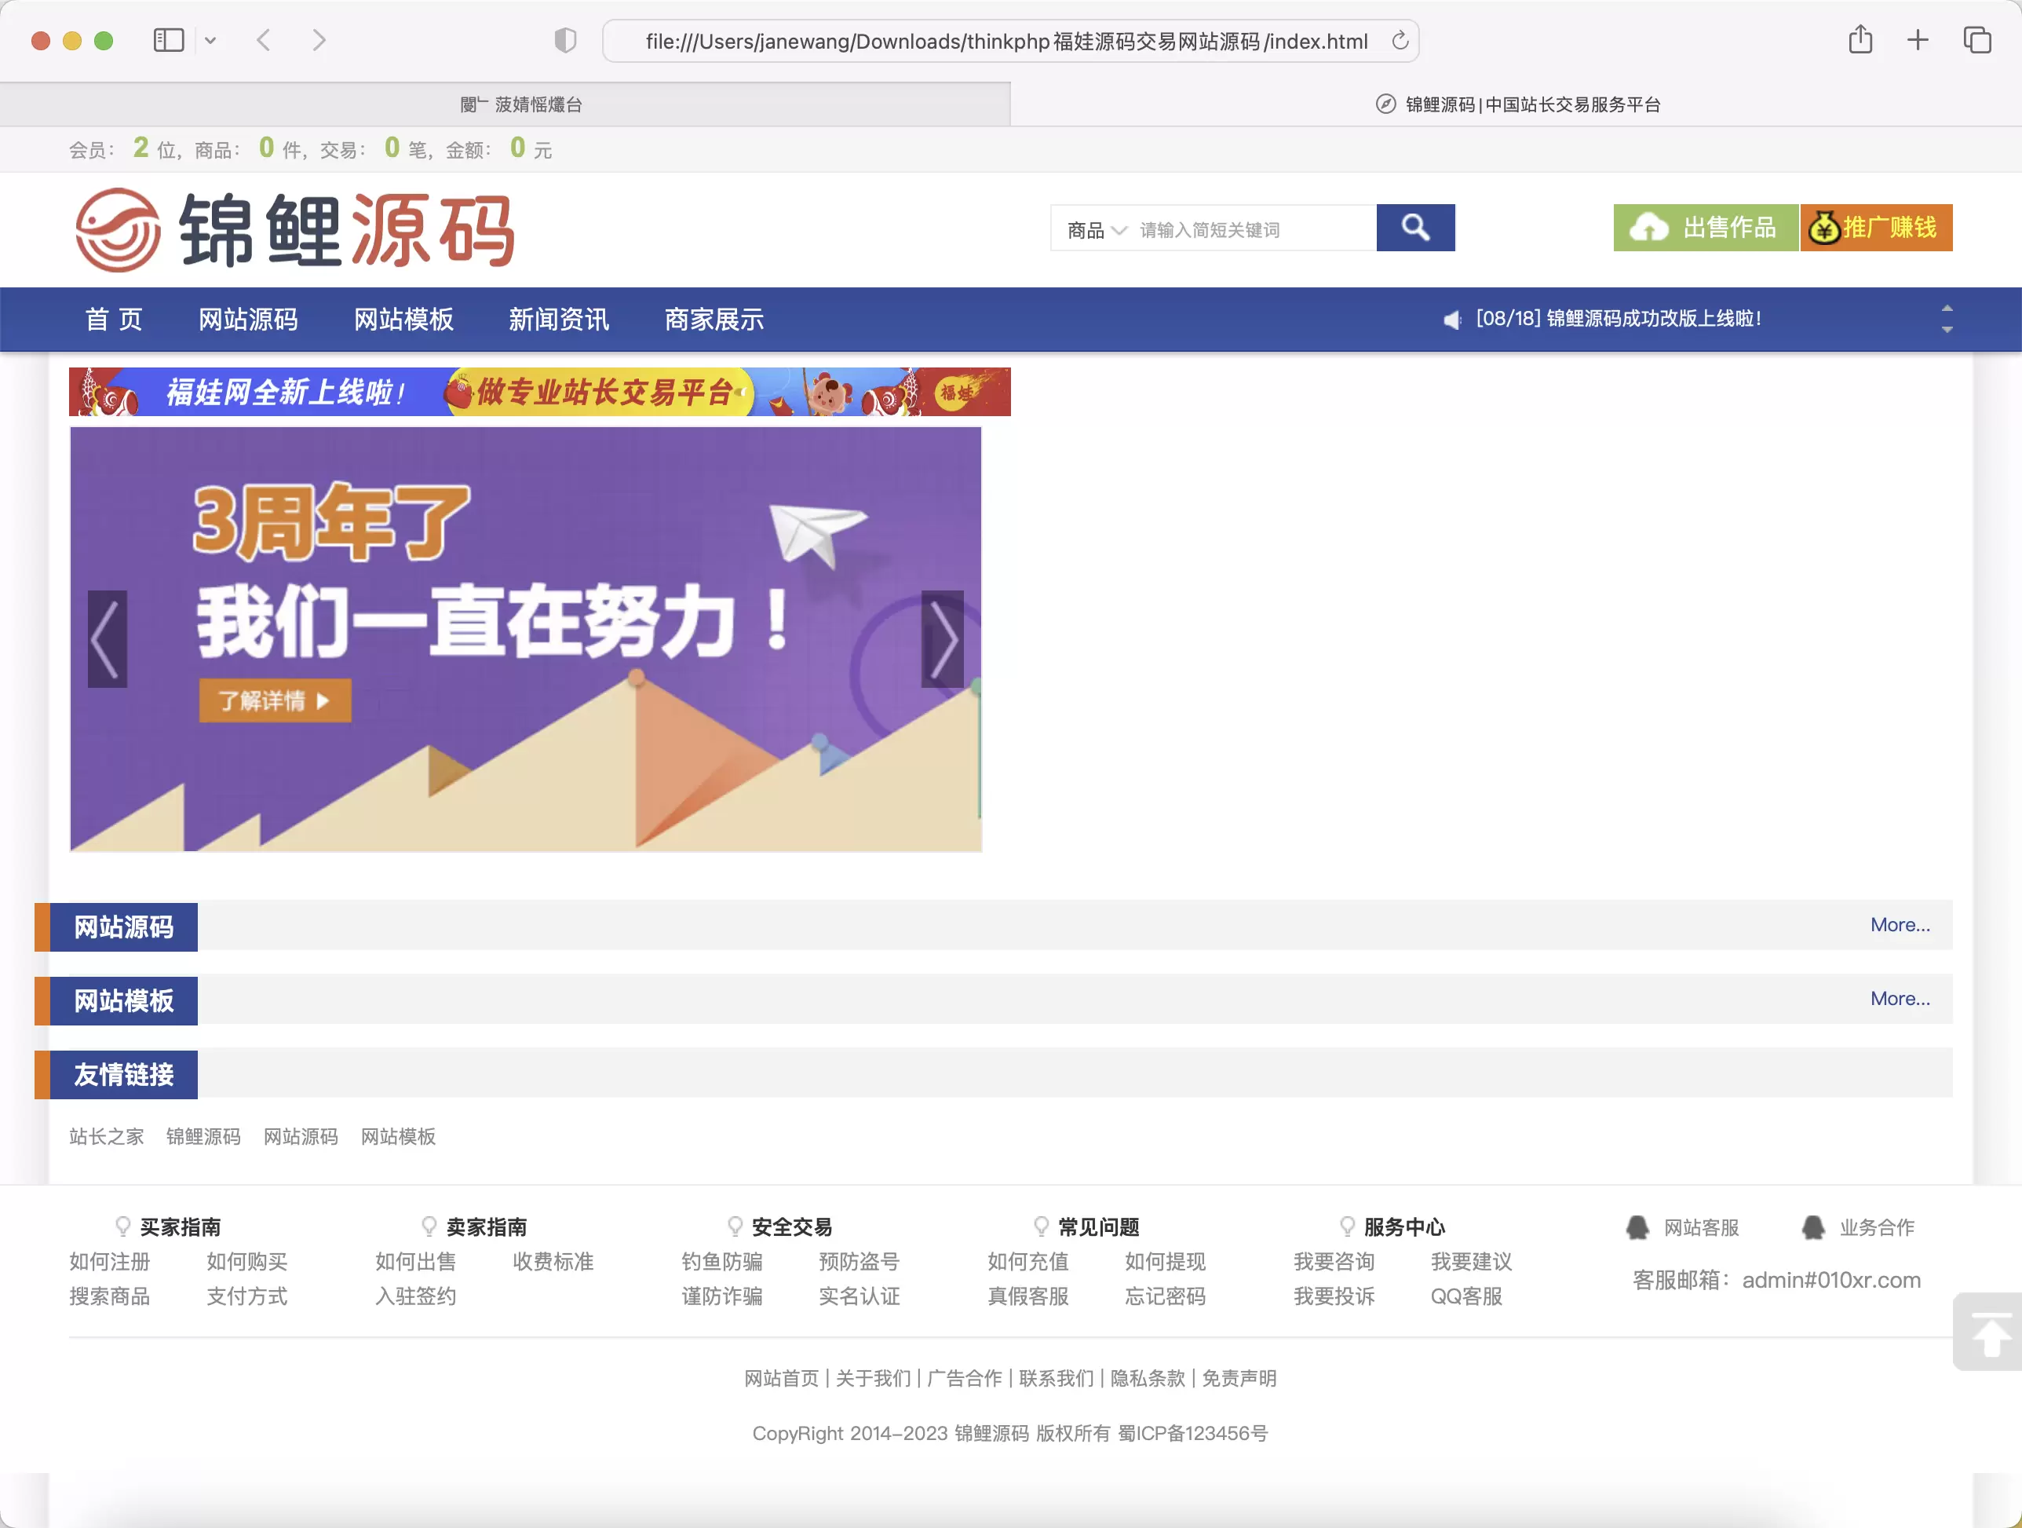Jump to top with the arrow button
This screenshot has width=2022, height=1528.
tap(1989, 1332)
